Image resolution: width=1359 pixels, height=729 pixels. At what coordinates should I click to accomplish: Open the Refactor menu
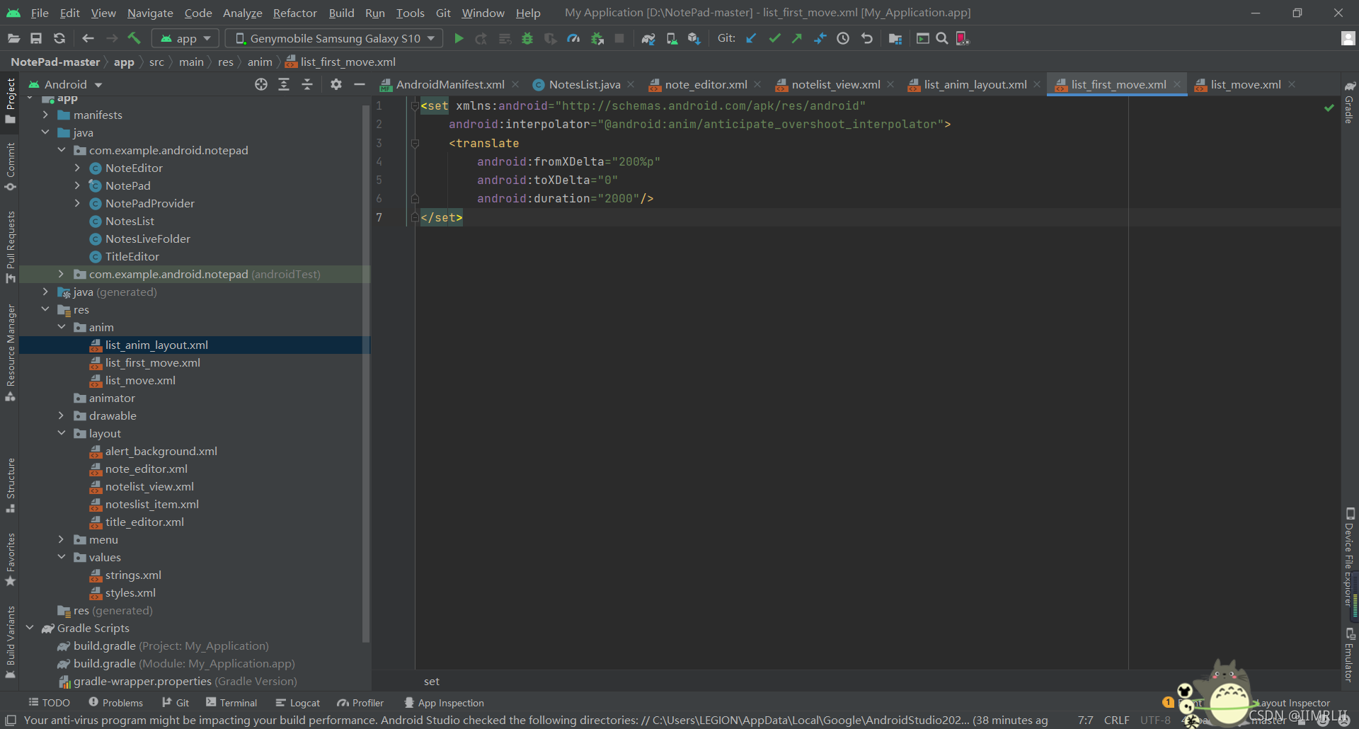(295, 13)
